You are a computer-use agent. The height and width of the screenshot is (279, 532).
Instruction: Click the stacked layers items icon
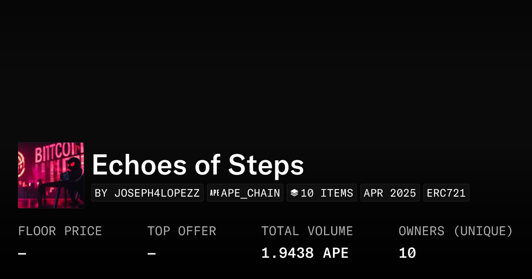[294, 193]
